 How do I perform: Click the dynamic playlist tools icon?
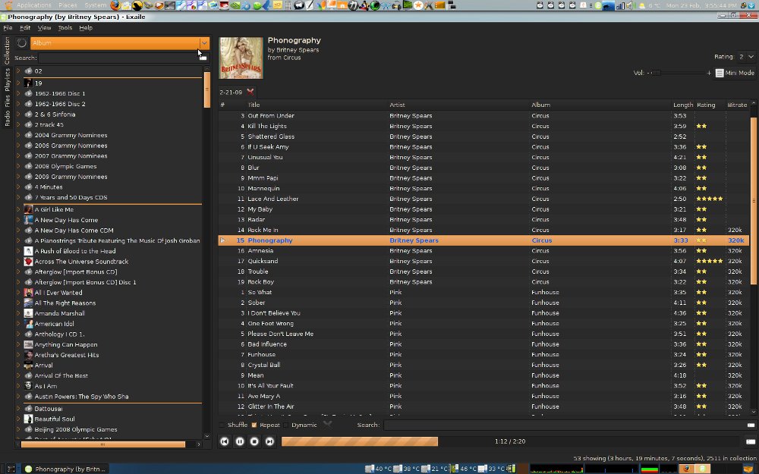[x=328, y=424]
